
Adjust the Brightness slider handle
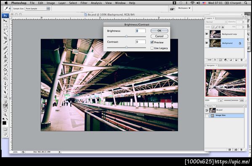[126, 37]
